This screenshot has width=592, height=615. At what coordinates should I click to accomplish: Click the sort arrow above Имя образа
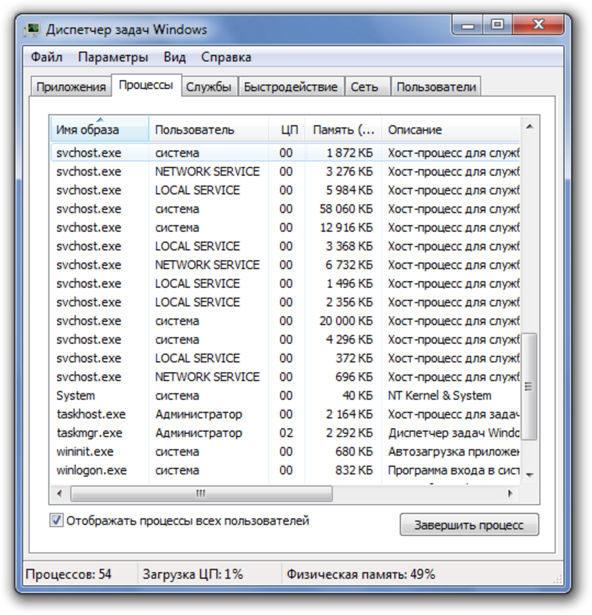point(100,120)
